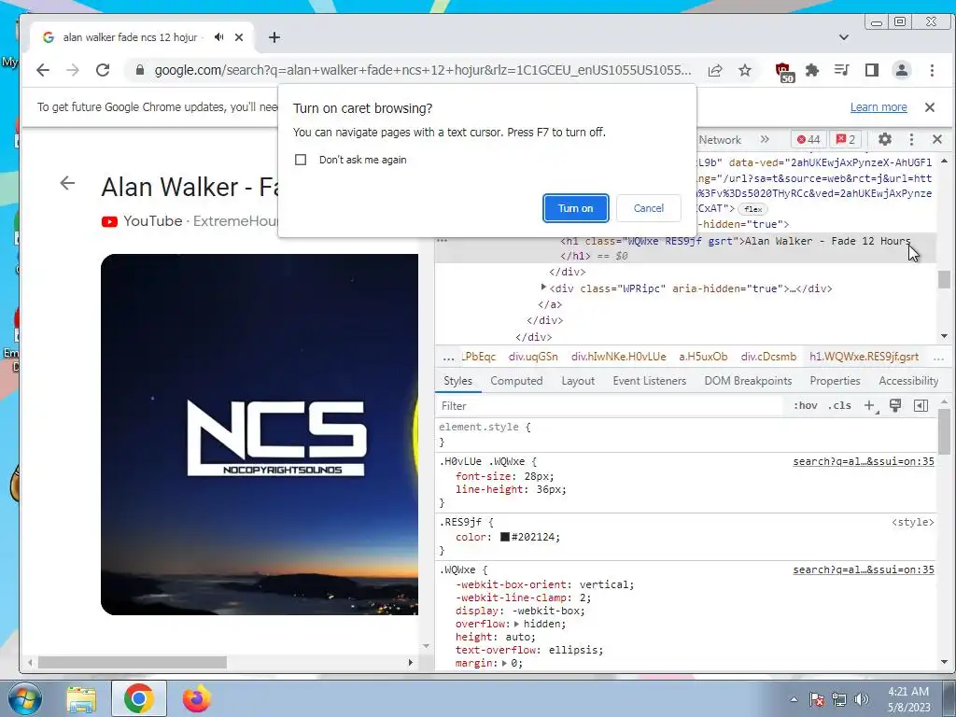Bookmark this page with star icon

click(744, 70)
